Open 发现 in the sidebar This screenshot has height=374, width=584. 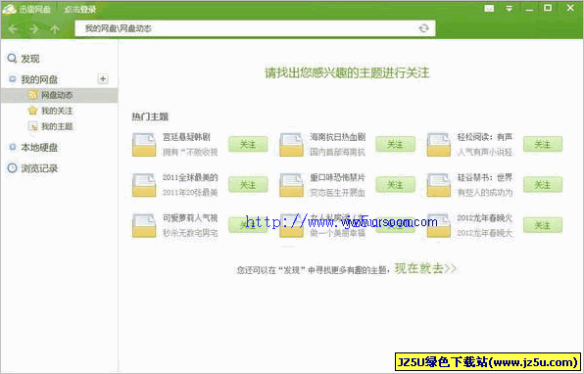click(x=30, y=59)
